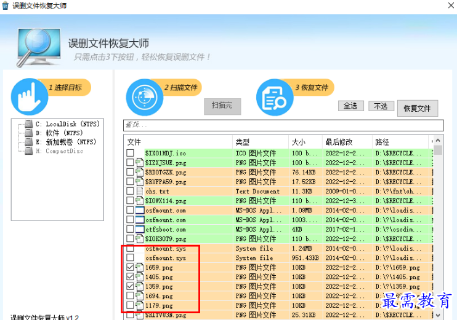This screenshot has width=457, height=320.
Task: Click the 扫描完 scan button
Action: (x=222, y=106)
